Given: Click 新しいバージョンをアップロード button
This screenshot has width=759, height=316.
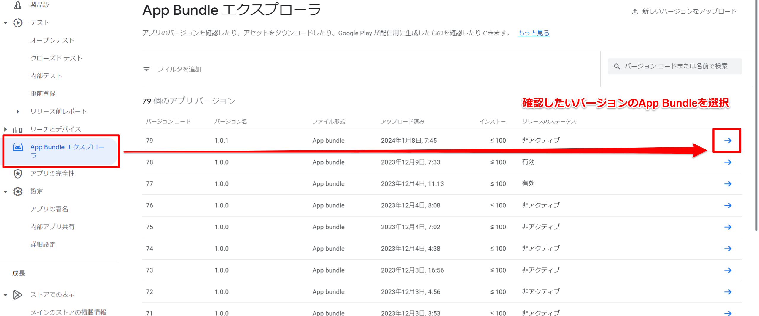Looking at the screenshot, I should pos(684,12).
